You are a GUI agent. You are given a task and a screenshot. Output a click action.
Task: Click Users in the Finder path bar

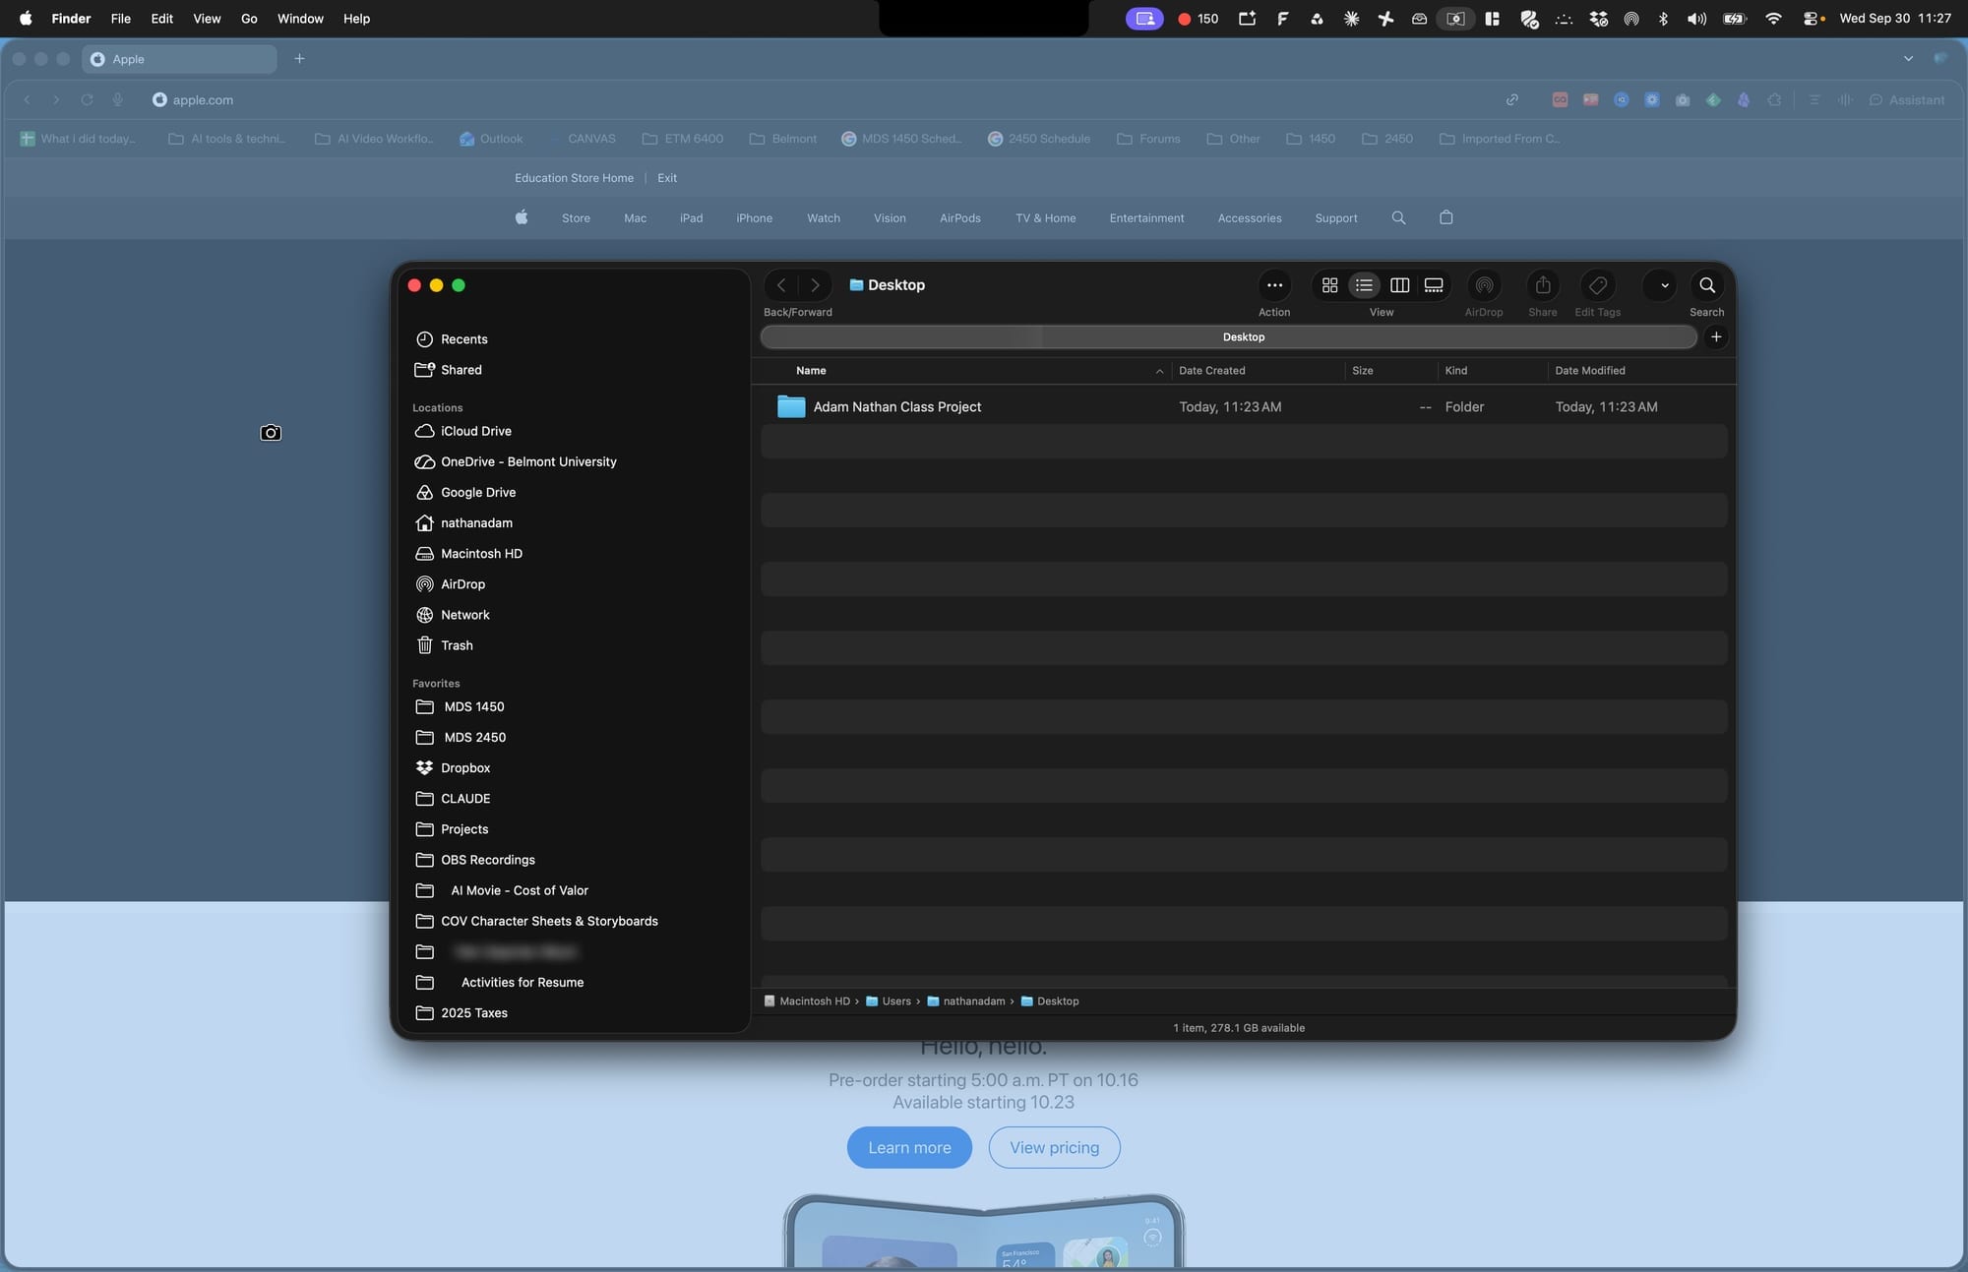889,1001
